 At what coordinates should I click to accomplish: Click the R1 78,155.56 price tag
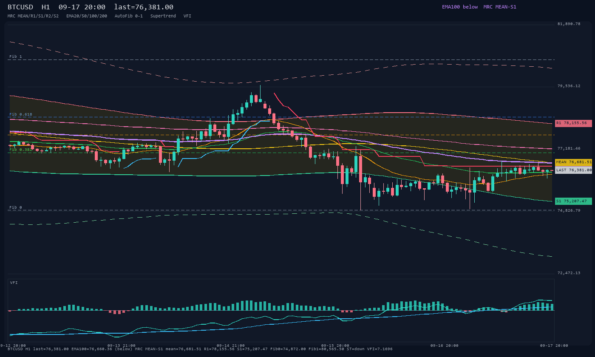coord(573,123)
